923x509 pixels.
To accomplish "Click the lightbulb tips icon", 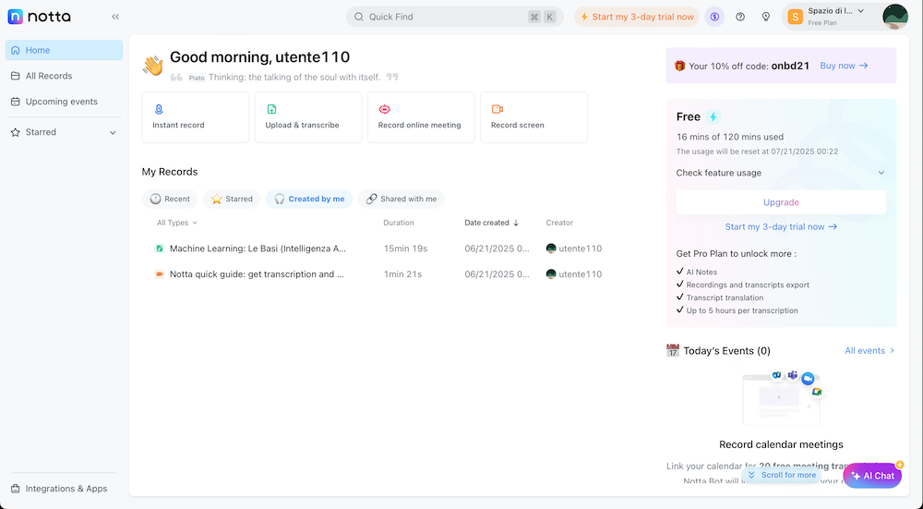I will click(766, 17).
